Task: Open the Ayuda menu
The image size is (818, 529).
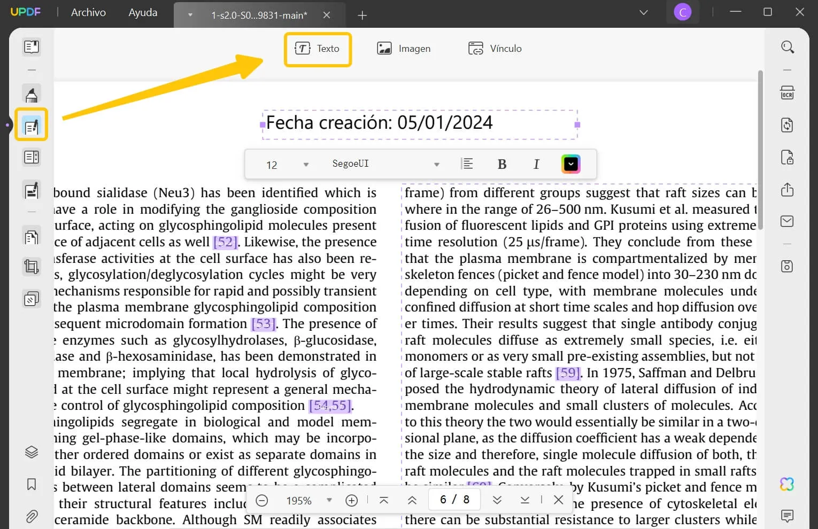Action: click(x=143, y=12)
